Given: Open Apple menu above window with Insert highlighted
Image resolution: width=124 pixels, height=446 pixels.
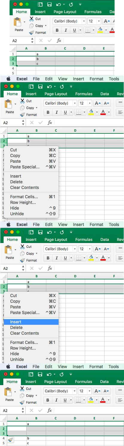Looking at the screenshot, I should point(8,224).
